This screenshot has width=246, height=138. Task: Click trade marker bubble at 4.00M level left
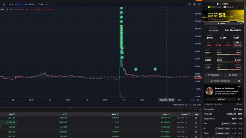(x=136, y=69)
